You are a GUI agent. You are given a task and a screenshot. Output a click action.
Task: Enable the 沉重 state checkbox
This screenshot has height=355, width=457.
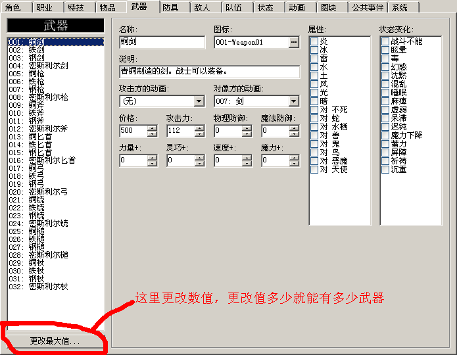point(385,170)
